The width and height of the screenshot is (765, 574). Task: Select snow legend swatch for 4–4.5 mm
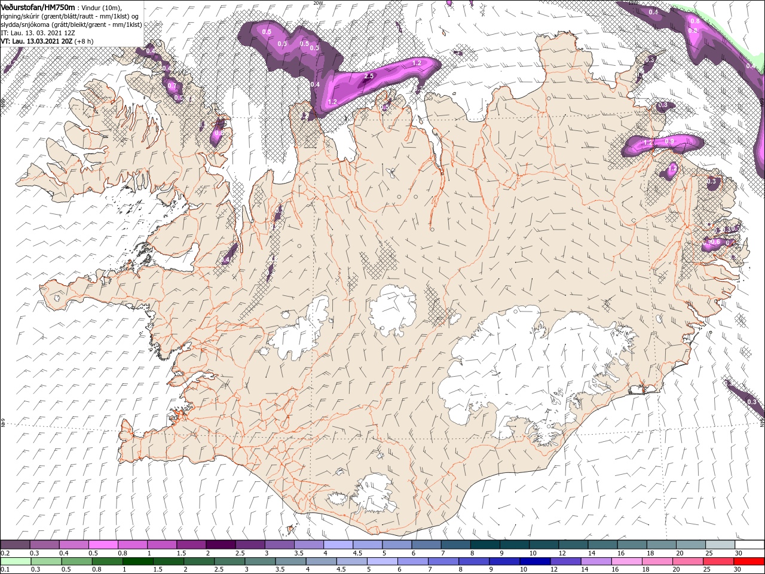tap(338, 545)
